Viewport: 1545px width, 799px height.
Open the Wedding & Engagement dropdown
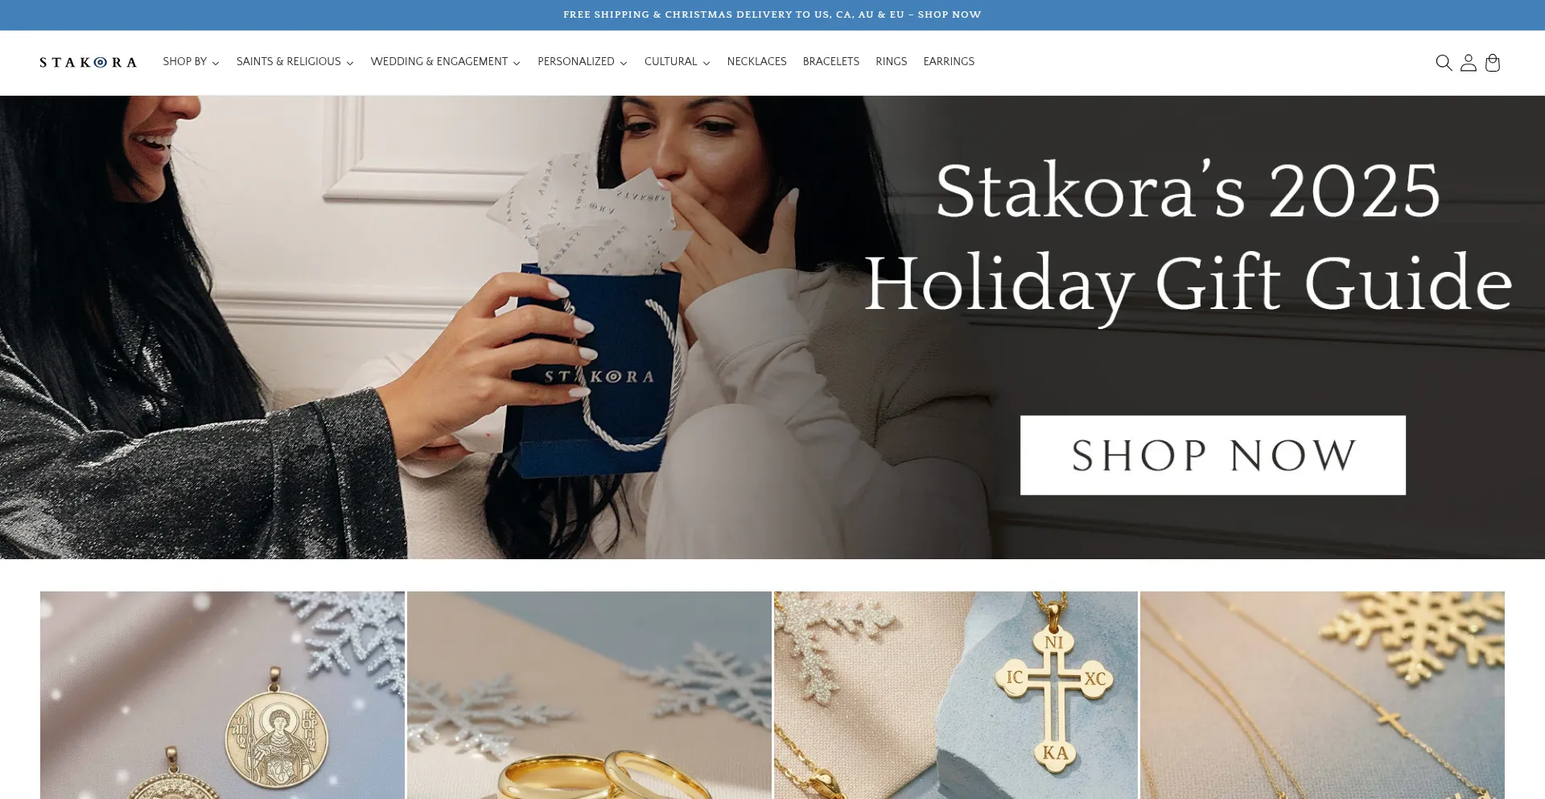446,62
